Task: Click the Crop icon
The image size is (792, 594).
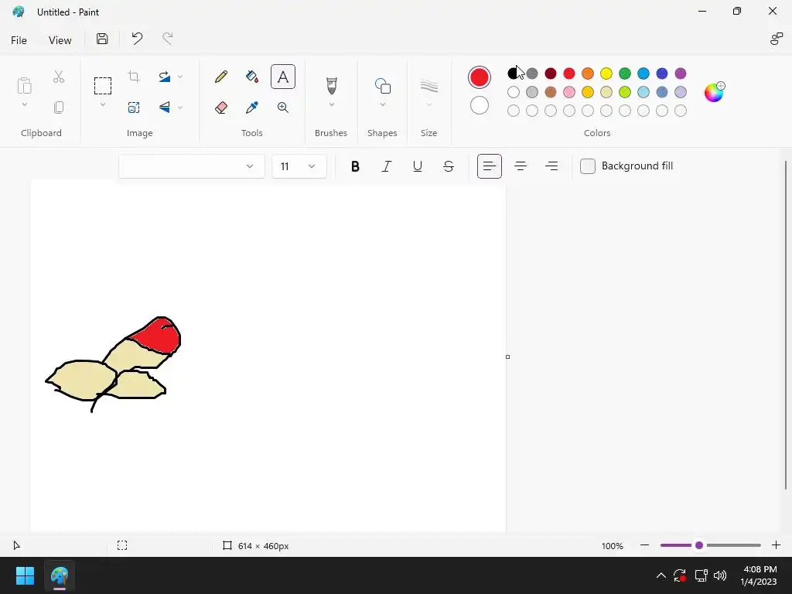Action: [x=134, y=77]
